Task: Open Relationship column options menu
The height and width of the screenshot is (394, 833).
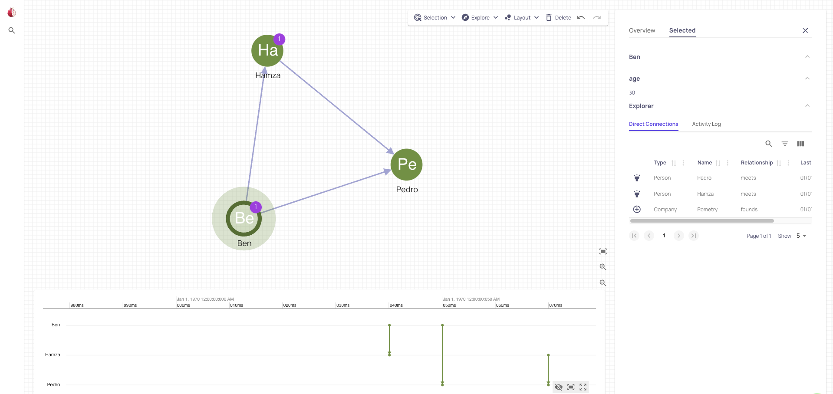Action: point(788,163)
